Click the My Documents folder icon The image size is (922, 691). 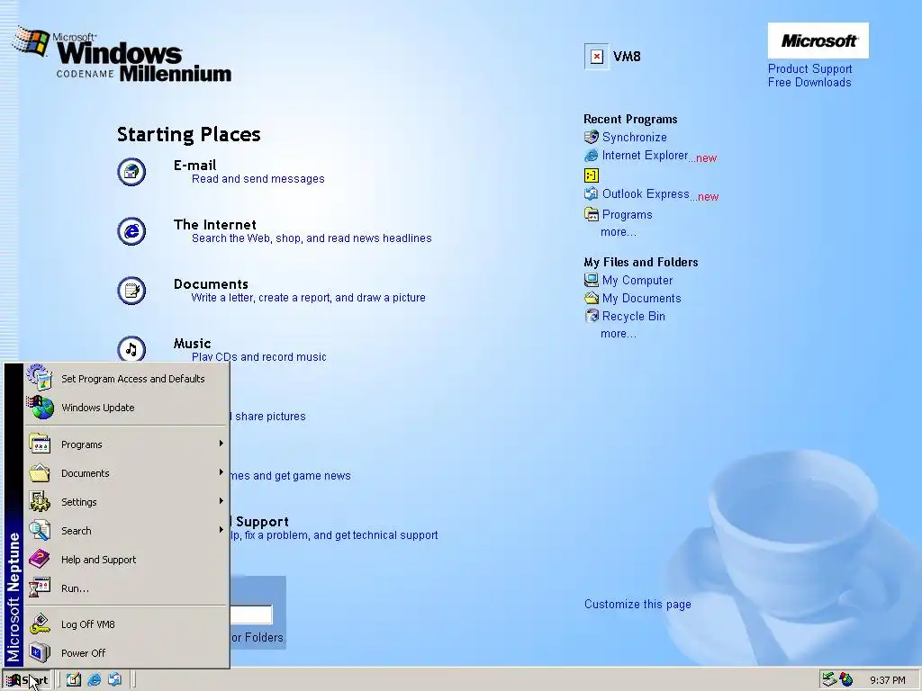(591, 298)
